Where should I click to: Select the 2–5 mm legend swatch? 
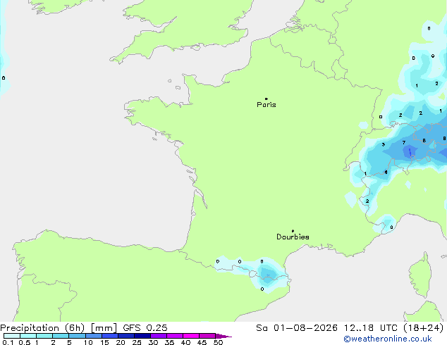(x=61, y=336)
